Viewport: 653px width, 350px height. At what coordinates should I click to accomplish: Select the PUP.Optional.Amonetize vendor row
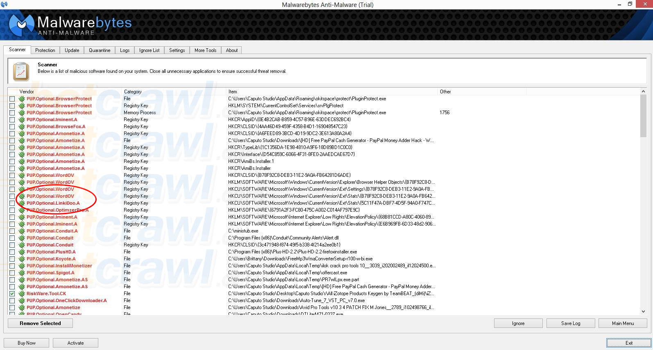click(53, 307)
